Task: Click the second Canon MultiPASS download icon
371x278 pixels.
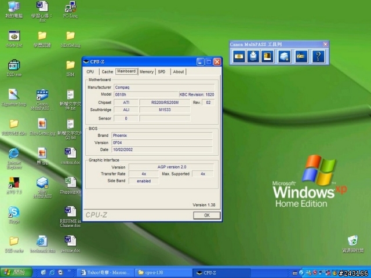Action: click(x=253, y=56)
